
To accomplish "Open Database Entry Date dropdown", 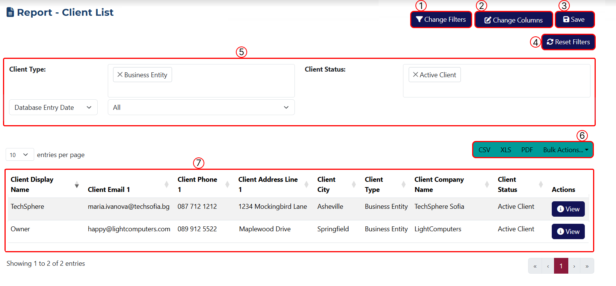I will 53,108.
